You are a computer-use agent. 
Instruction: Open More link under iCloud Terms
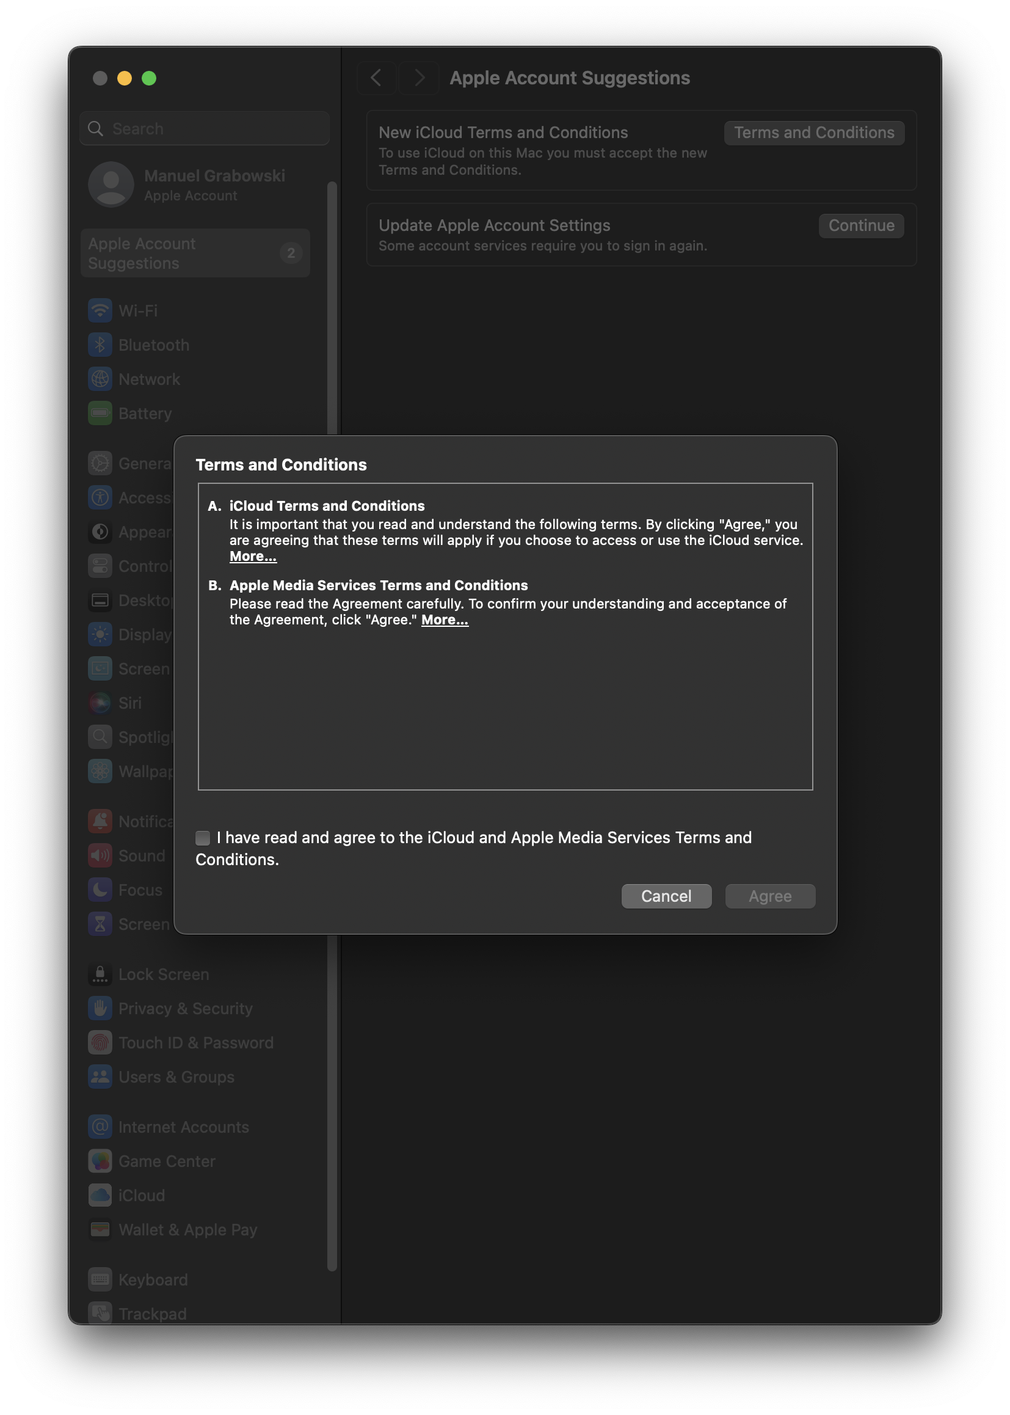pyautogui.click(x=253, y=557)
